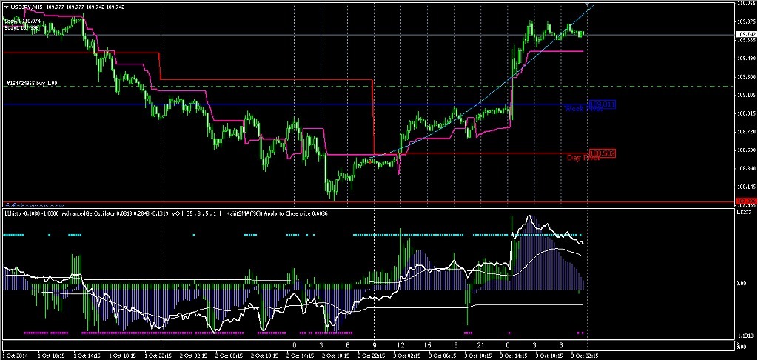This screenshot has width=758, height=360.
Task: Click the -1.1313 oscillator scale value
Action: 745,336
